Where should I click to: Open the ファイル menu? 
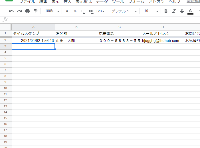tap(27, 2)
